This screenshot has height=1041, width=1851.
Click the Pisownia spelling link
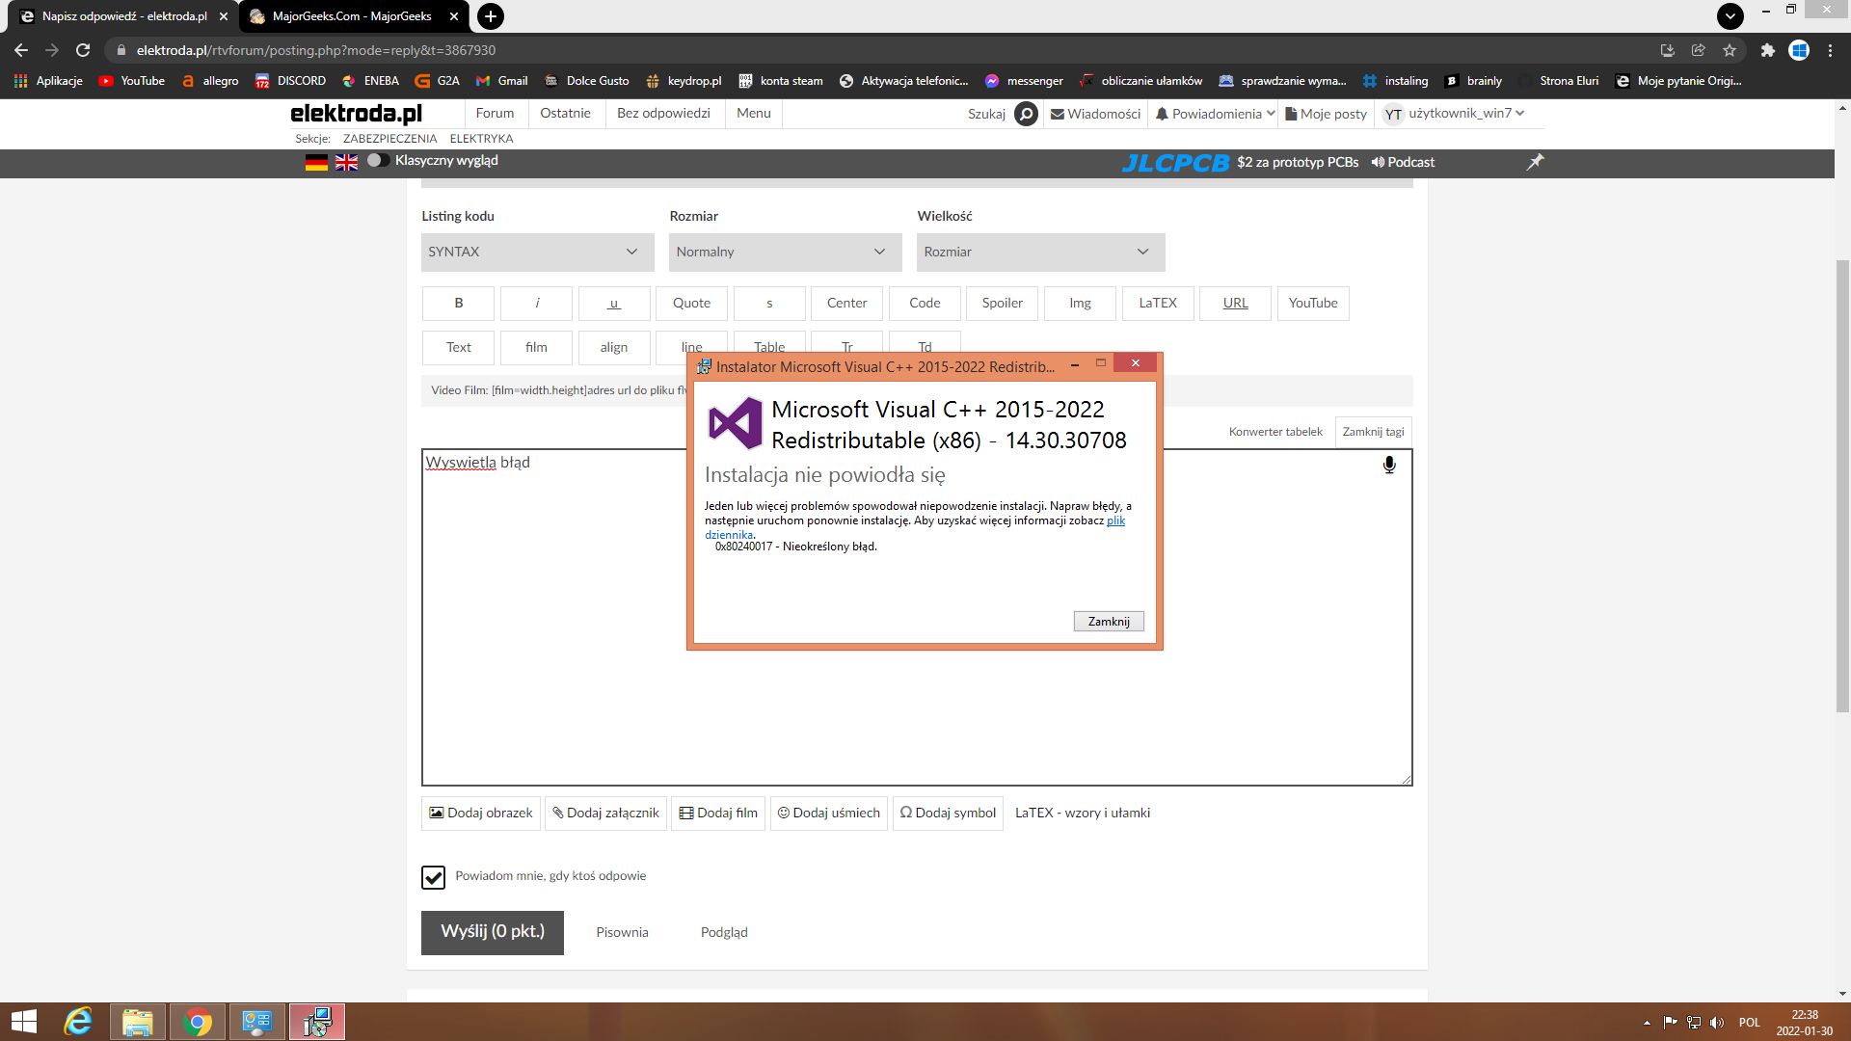[x=622, y=932]
